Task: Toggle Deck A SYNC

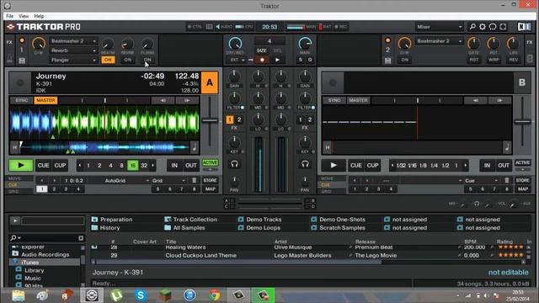Action: (22, 100)
